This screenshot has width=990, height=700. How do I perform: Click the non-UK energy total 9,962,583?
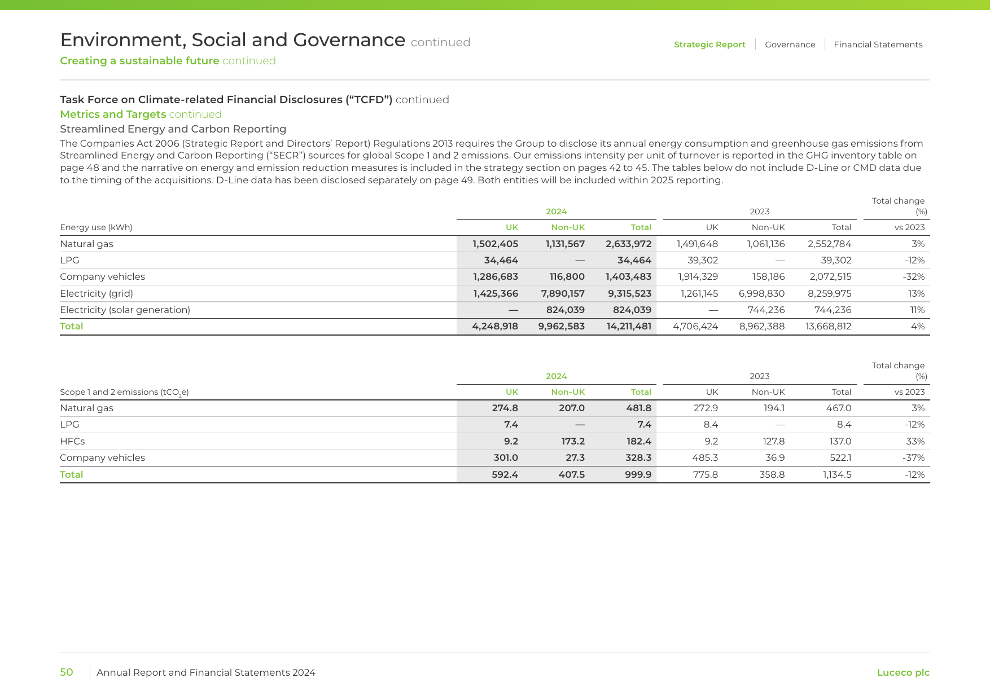[561, 326]
